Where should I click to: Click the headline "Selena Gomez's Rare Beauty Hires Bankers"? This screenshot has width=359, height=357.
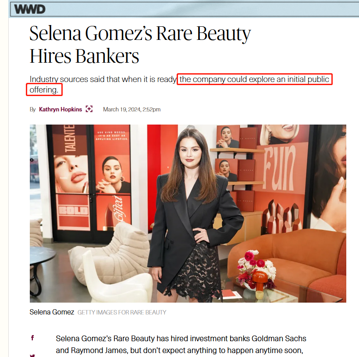click(140, 44)
